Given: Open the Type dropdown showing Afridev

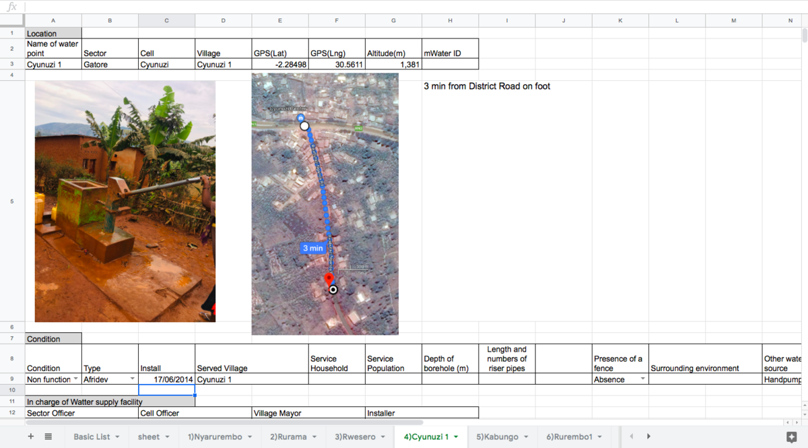Looking at the screenshot, I should [x=132, y=379].
